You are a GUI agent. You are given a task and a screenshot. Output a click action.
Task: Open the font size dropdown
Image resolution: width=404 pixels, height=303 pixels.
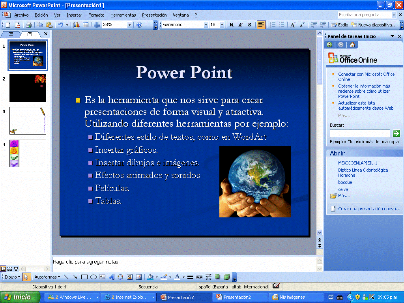click(x=222, y=25)
